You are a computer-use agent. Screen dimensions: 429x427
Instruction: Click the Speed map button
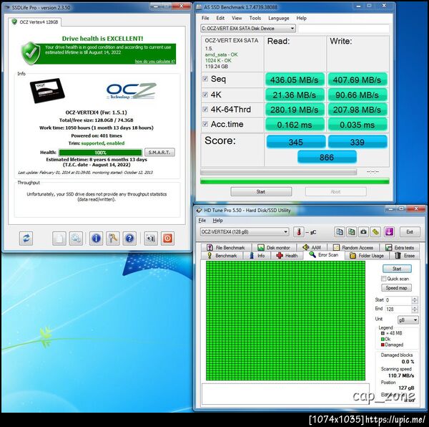coord(396,288)
